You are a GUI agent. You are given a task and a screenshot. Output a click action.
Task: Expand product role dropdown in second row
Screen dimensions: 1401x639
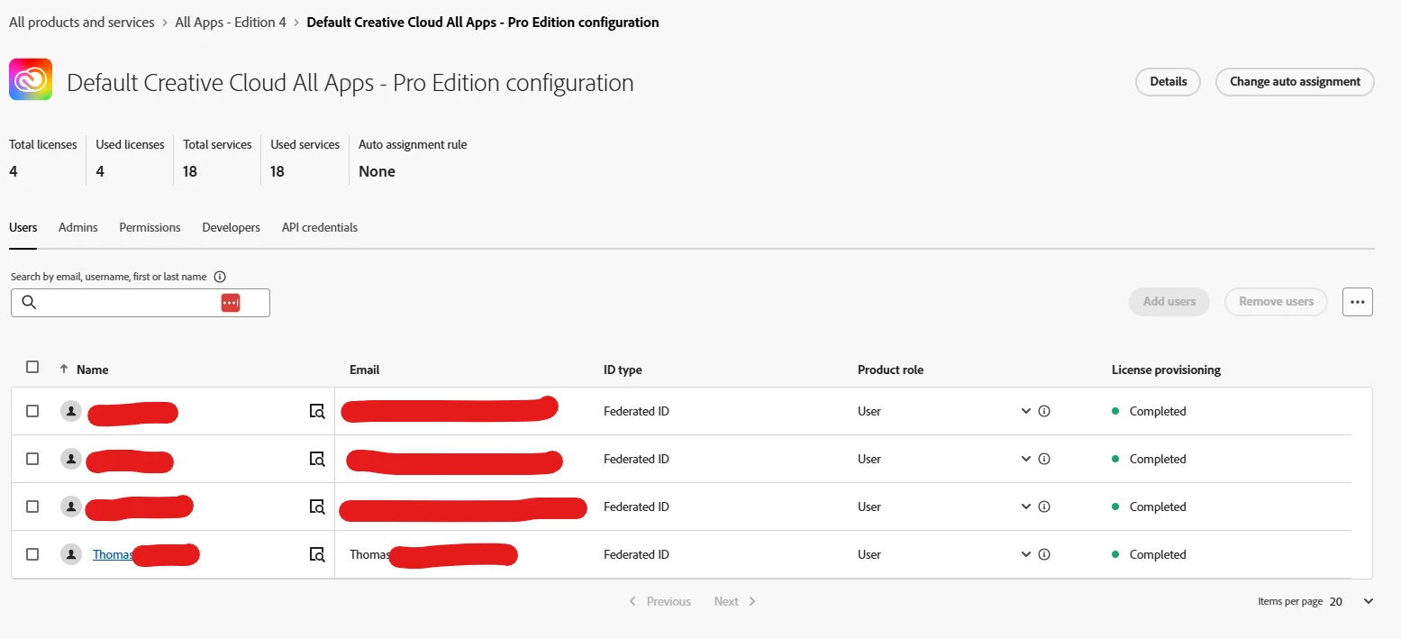(1025, 459)
